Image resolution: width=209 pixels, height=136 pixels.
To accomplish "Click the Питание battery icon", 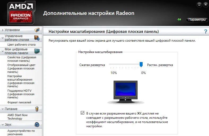I will (x=37, y=109).
